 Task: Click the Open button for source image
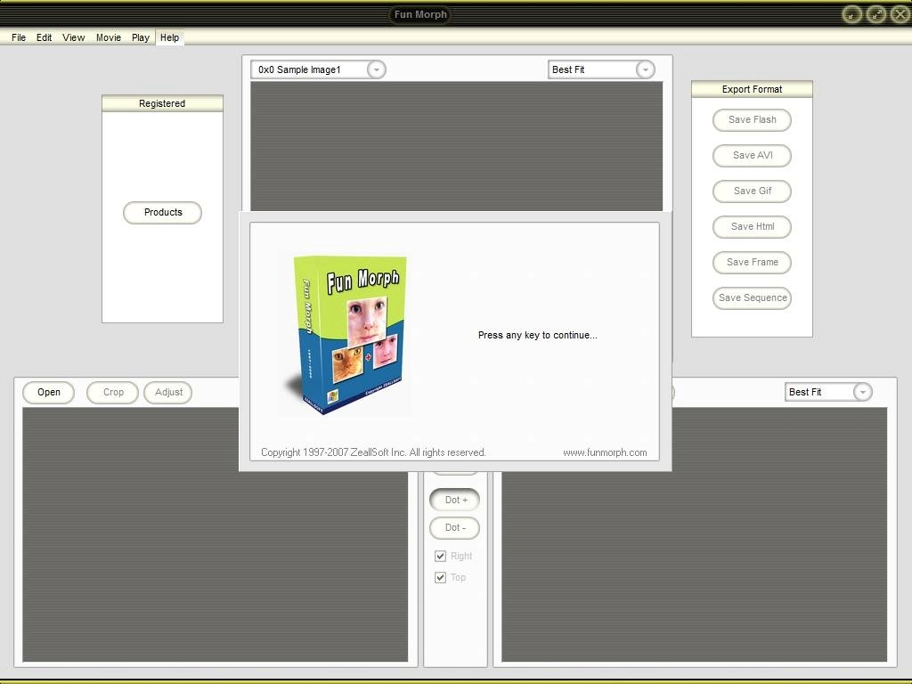tap(49, 392)
